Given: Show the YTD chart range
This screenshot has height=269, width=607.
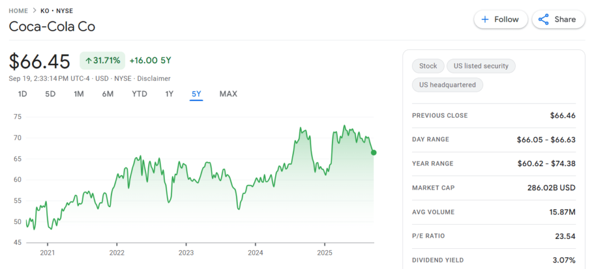Looking at the screenshot, I should click(x=139, y=94).
